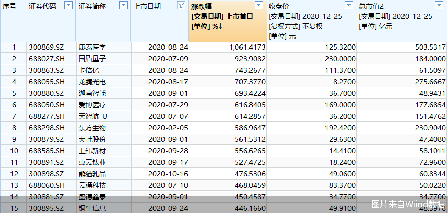Select stock name 康泰医学
Viewport: 448px width, 213px height.
92,47
